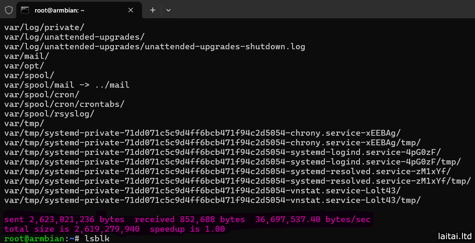Click the shield icon in the title bar
The image size is (475, 243).
[x=9, y=10]
